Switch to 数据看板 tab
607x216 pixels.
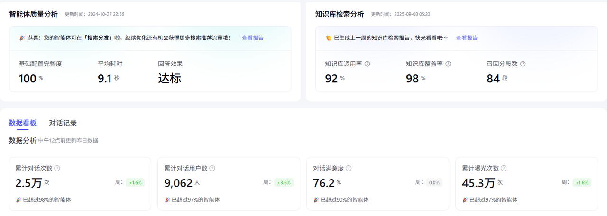pos(23,123)
